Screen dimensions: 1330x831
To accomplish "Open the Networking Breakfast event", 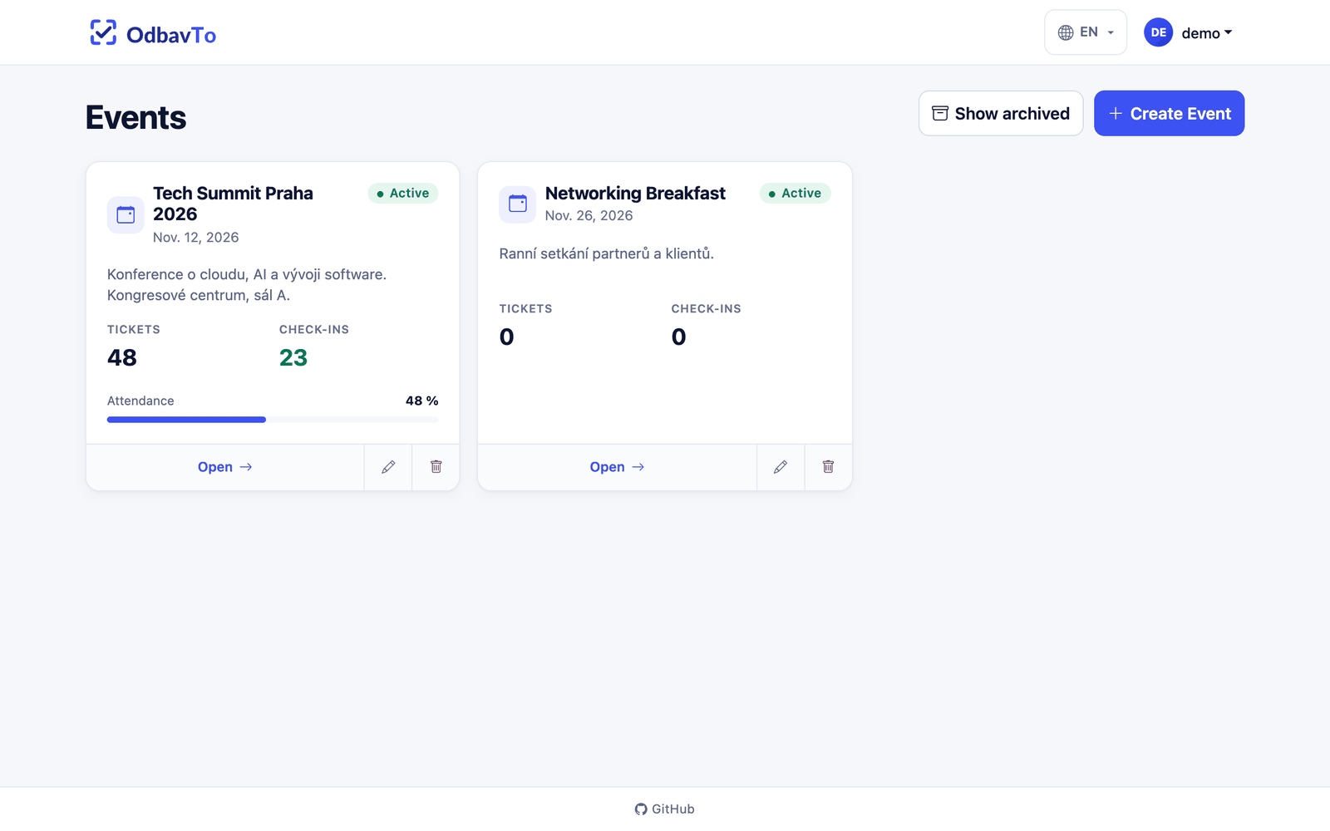I will (617, 467).
